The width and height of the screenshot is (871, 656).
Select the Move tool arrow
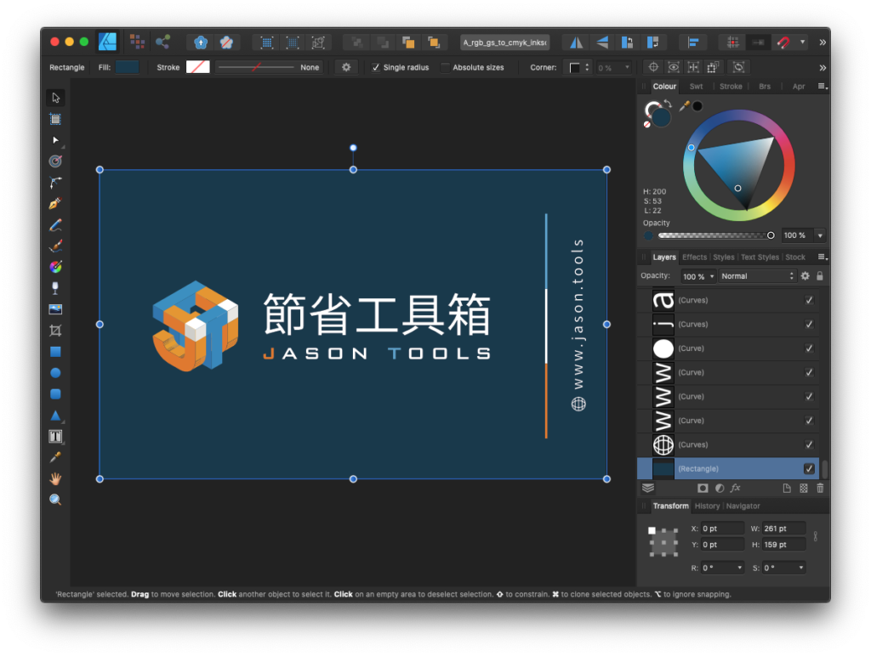point(55,98)
